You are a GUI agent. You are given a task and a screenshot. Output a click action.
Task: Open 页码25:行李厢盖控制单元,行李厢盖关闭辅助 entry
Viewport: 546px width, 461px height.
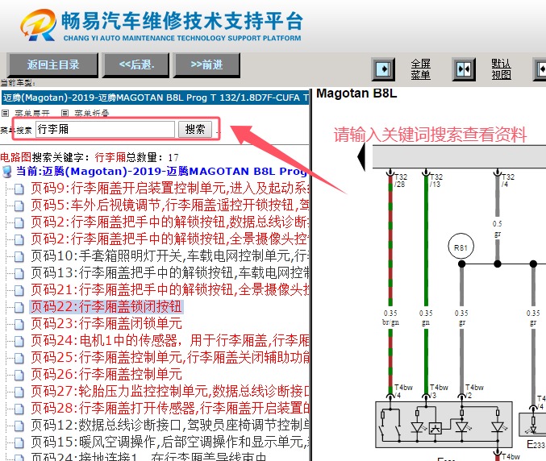[170, 357]
